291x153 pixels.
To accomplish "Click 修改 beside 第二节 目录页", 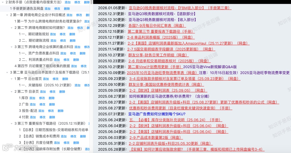I will point(53,92).
